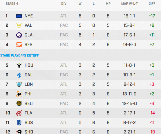Click the MAP W-L-T column header
Screen dimensions: 161x134
(x=130, y=4)
